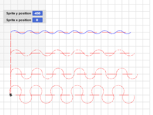Image resolution: width=153 pixels, height=115 pixels.
Task: Click first red dash of the bottom row
Action: [20, 95]
